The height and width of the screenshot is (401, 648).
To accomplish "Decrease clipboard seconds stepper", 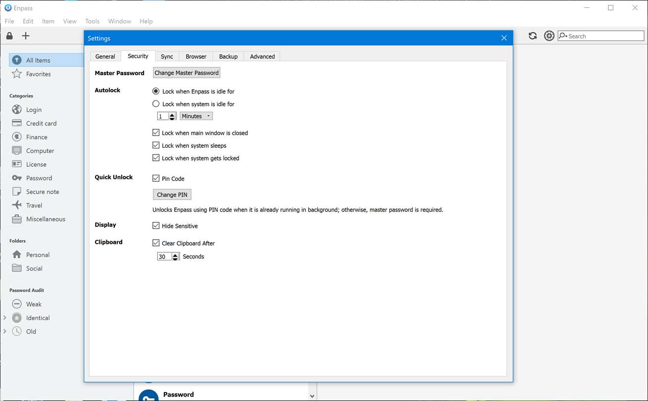I will (x=175, y=258).
